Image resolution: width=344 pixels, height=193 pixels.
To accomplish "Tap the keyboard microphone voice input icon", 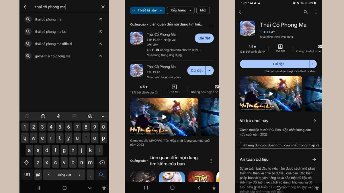I will (59, 116).
